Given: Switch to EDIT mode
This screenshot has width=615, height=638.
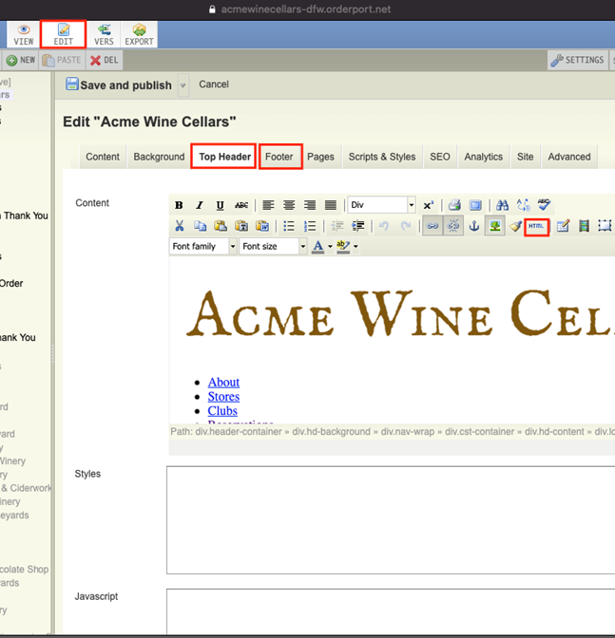Looking at the screenshot, I should [63, 34].
